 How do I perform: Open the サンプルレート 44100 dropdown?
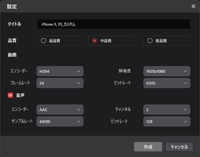point(60,121)
